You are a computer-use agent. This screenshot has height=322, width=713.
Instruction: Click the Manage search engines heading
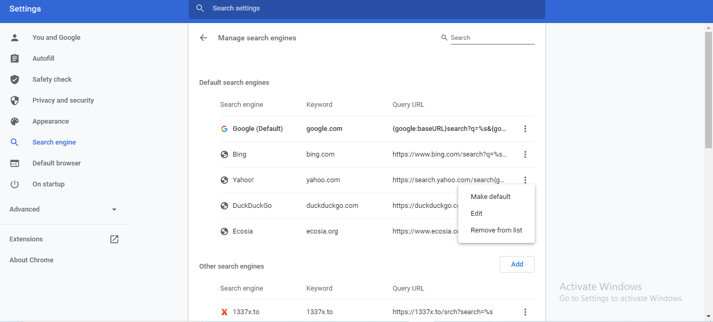tap(257, 38)
